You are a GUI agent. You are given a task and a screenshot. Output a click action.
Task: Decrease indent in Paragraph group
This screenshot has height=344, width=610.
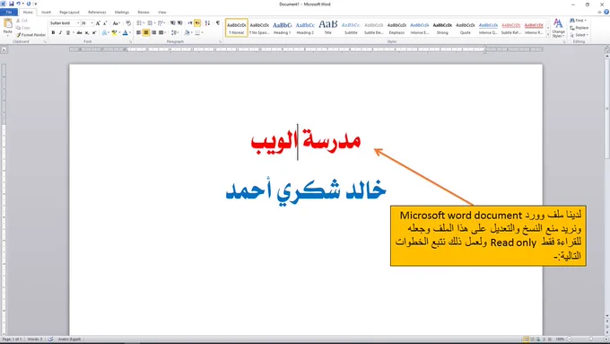(173, 23)
